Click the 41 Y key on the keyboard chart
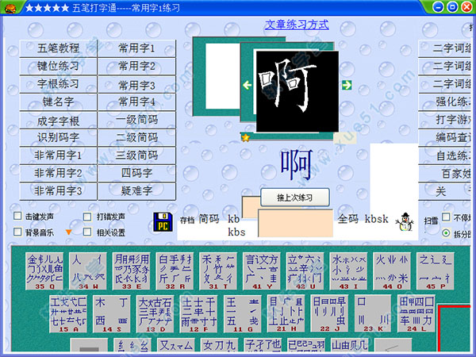The height and width of the screenshot is (357, 476). click(261, 271)
